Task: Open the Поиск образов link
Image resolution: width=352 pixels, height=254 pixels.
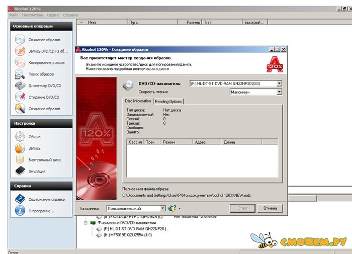Action: [41, 74]
